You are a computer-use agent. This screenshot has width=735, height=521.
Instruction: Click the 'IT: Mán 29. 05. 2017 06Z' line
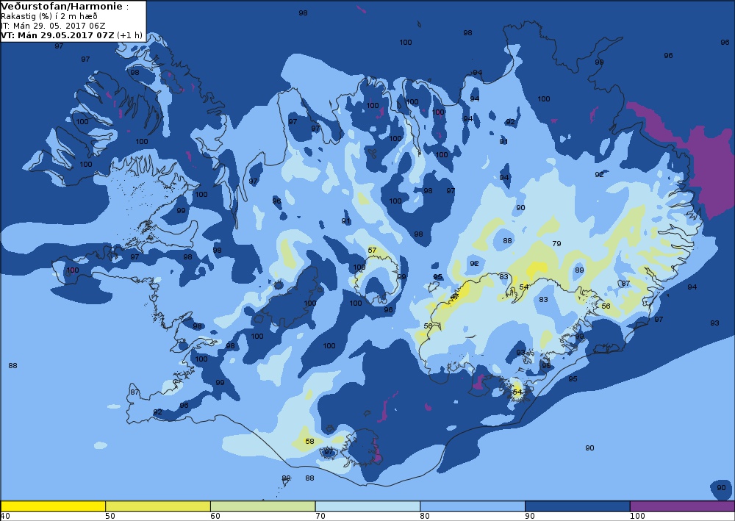pyautogui.click(x=53, y=26)
